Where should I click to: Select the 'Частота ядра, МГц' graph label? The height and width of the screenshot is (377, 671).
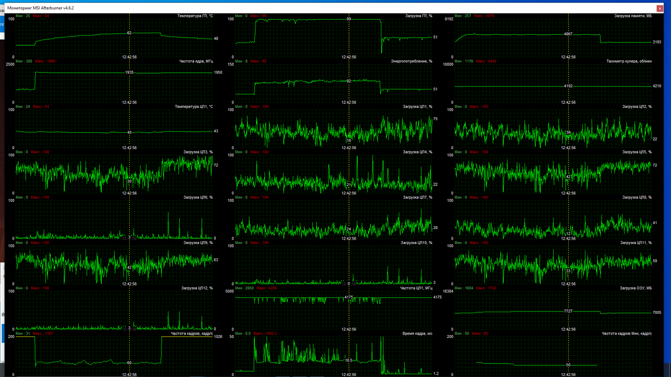point(196,61)
